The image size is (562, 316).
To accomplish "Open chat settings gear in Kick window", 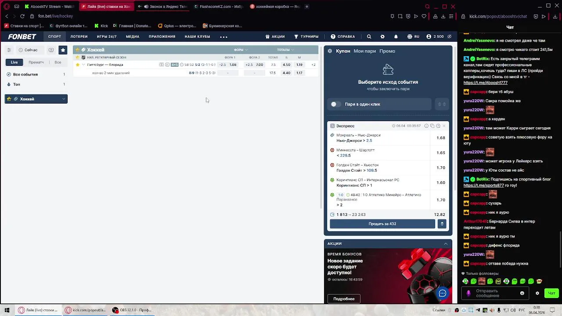I will point(537,293).
